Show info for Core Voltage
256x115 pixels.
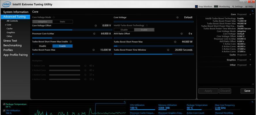(x=177, y=18)
